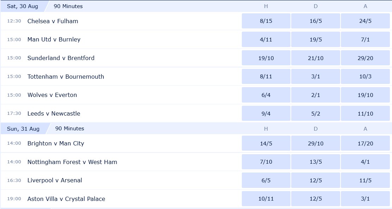Image resolution: width=392 pixels, height=209 pixels.
Task: Select Chelsea home win odds 8/15
Action: point(266,21)
